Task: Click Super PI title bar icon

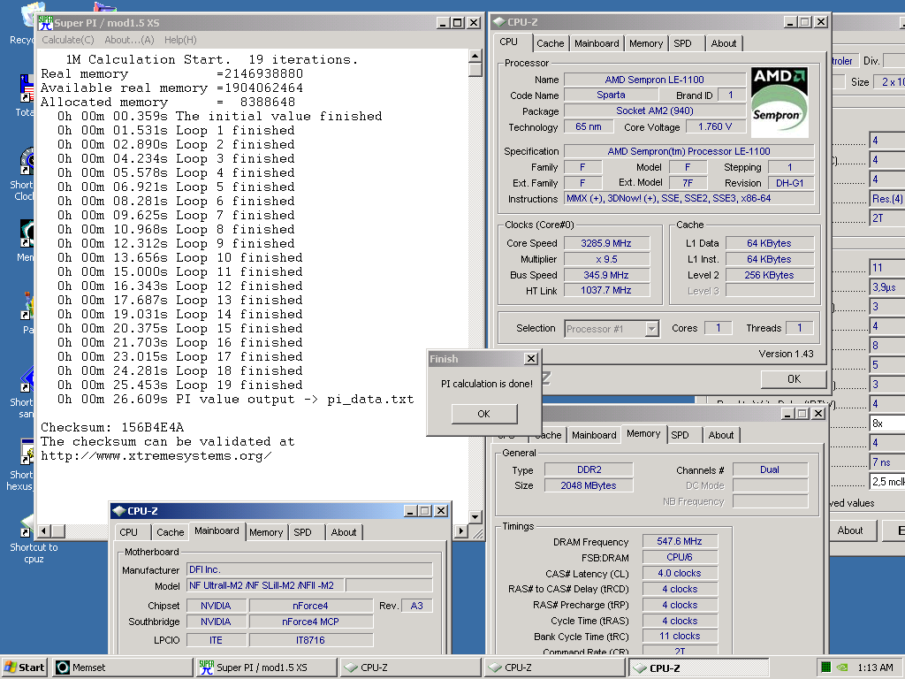Action: (45, 22)
